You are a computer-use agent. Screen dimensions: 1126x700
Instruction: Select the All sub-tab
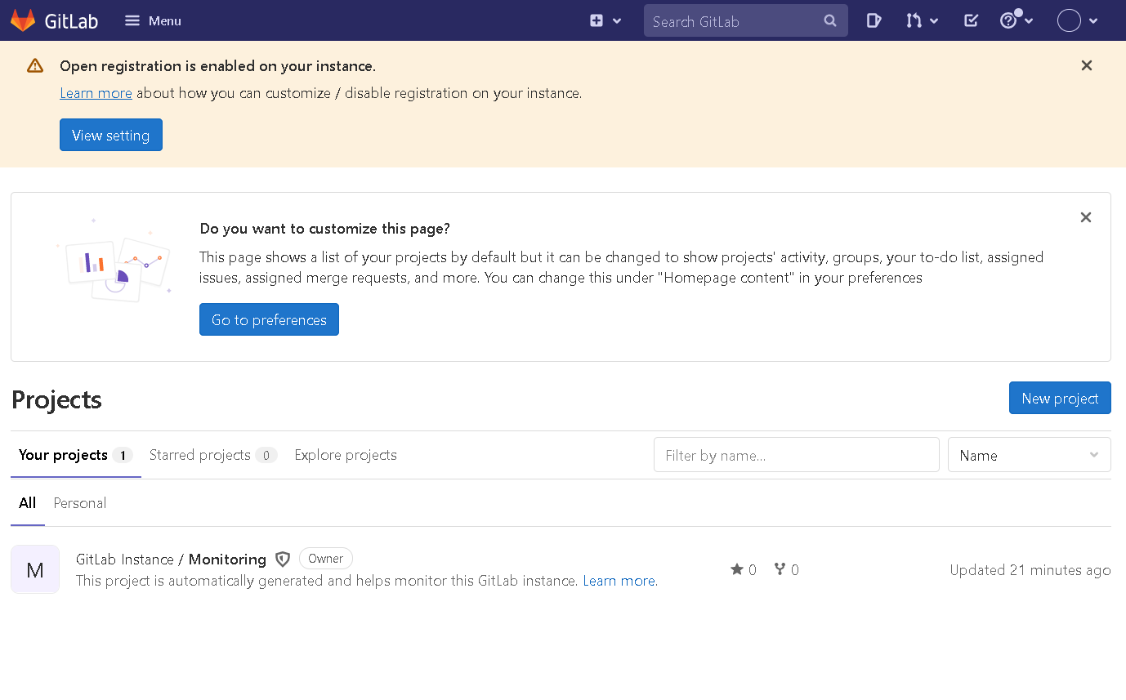point(28,503)
